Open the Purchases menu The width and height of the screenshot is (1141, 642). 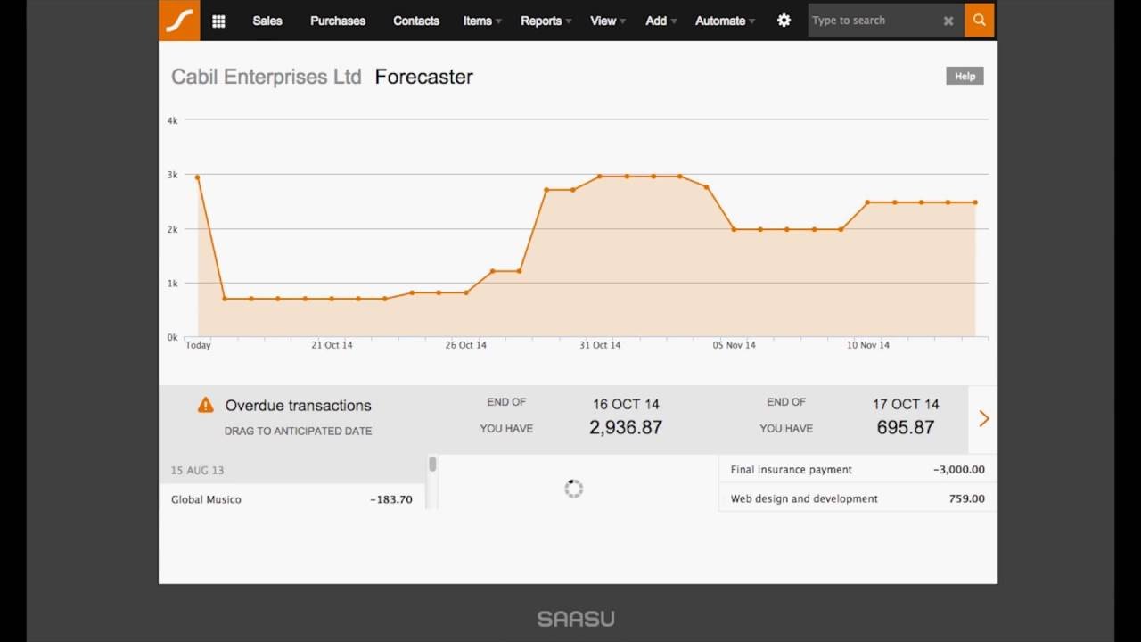338,21
